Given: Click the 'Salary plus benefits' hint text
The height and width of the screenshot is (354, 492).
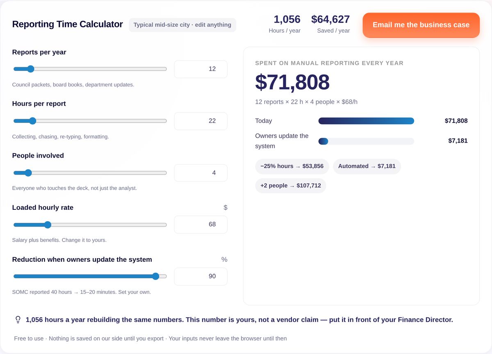Looking at the screenshot, I should (59, 240).
